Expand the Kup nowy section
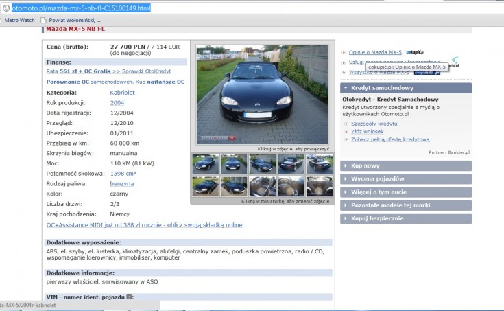This screenshot has height=311, width=504. click(406, 166)
